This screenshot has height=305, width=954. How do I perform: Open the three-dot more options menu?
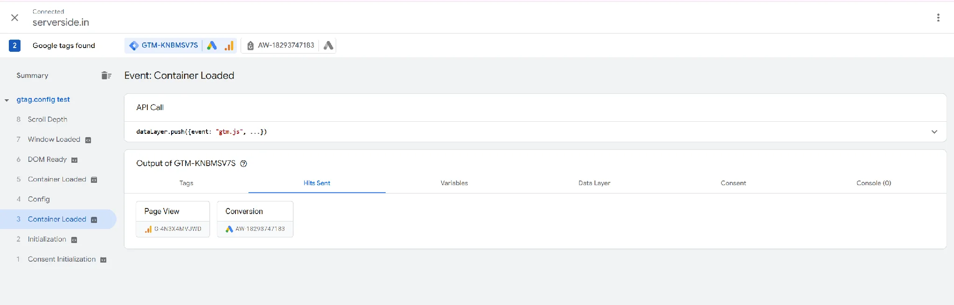tap(938, 18)
